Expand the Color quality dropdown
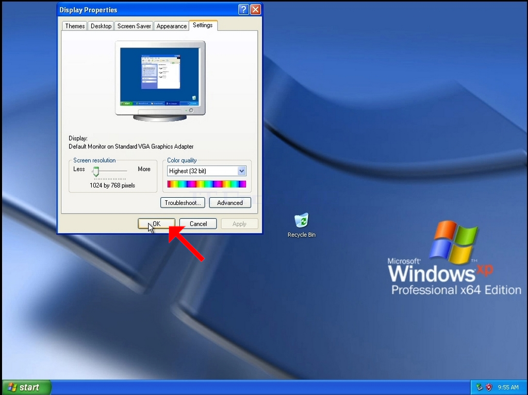 pyautogui.click(x=241, y=171)
